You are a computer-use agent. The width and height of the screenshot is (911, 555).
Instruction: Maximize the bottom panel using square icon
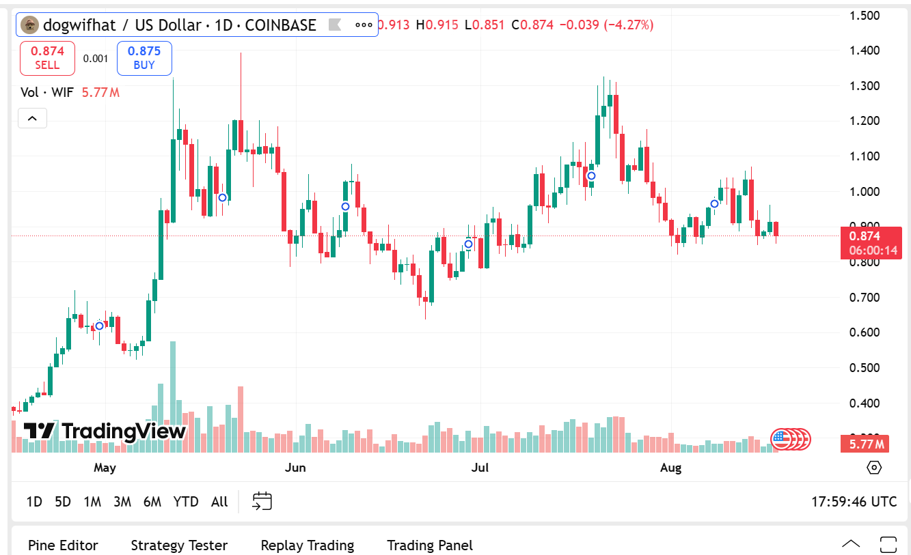click(888, 545)
